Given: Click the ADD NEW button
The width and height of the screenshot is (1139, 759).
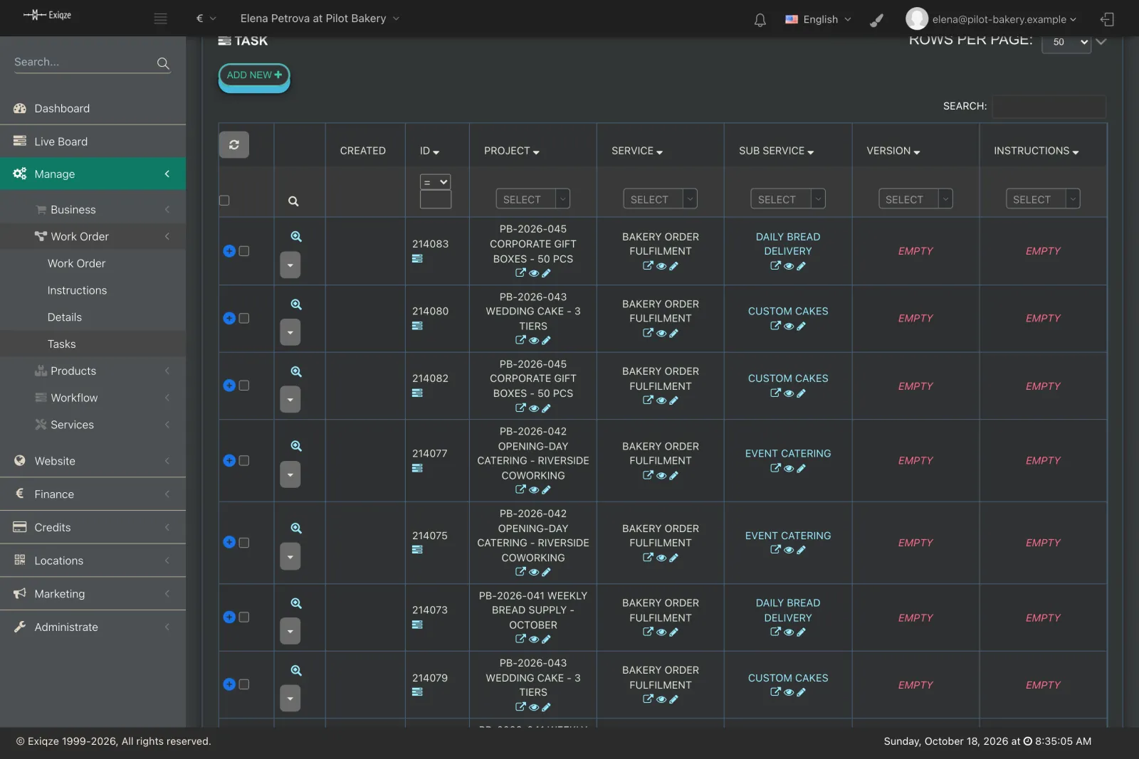Looking at the screenshot, I should [x=254, y=75].
